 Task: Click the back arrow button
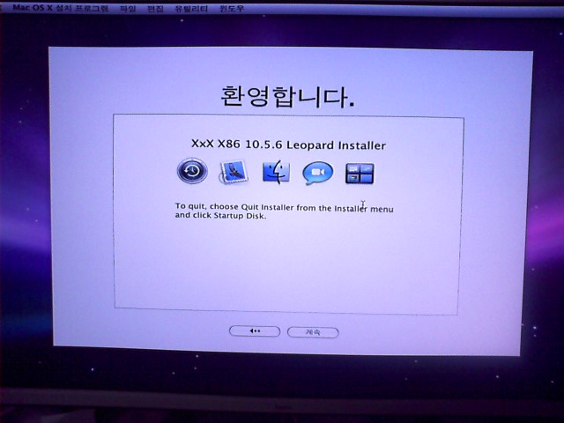[255, 331]
